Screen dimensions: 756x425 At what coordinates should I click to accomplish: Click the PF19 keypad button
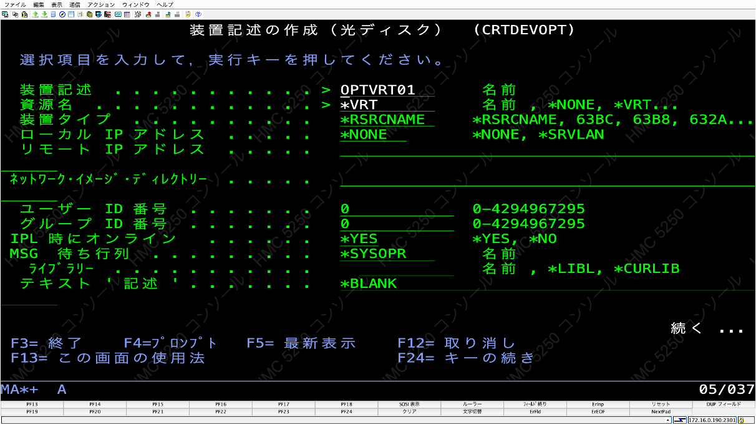[32, 412]
